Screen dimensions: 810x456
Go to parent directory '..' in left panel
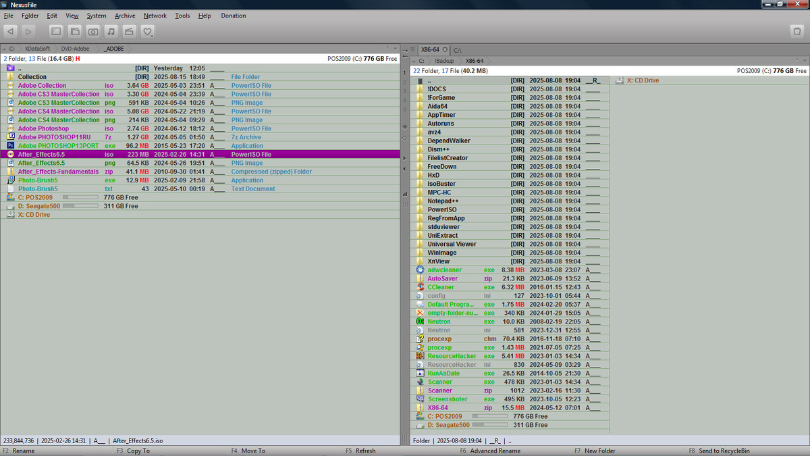point(200,68)
